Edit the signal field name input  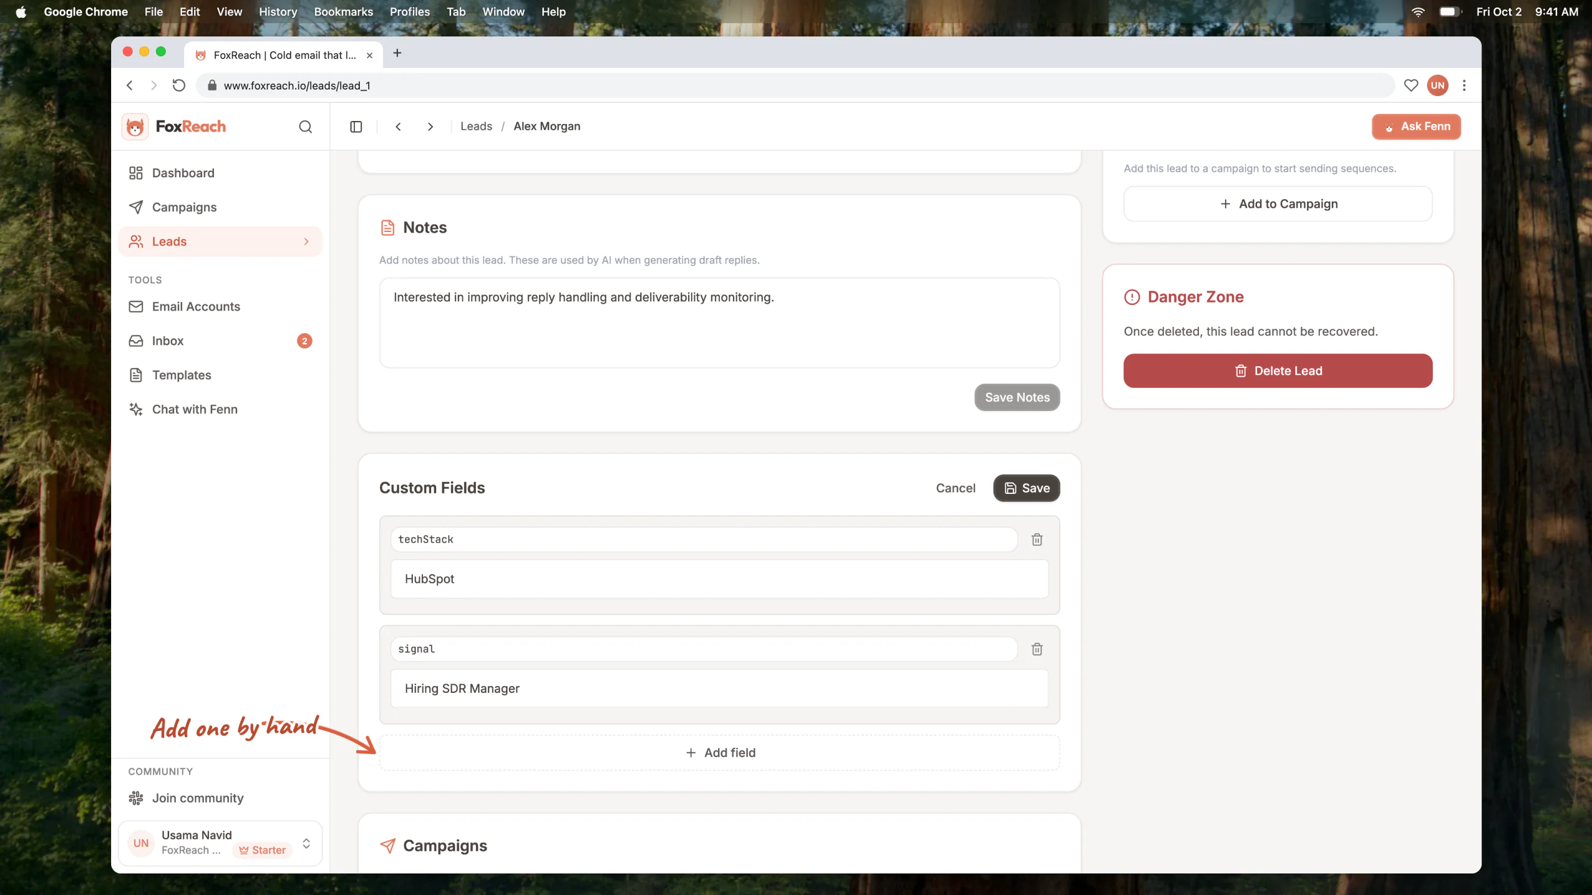(704, 649)
